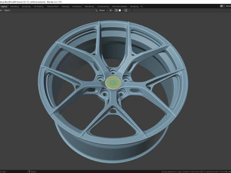Open the Modeling workspace tab

(x=14, y=7)
